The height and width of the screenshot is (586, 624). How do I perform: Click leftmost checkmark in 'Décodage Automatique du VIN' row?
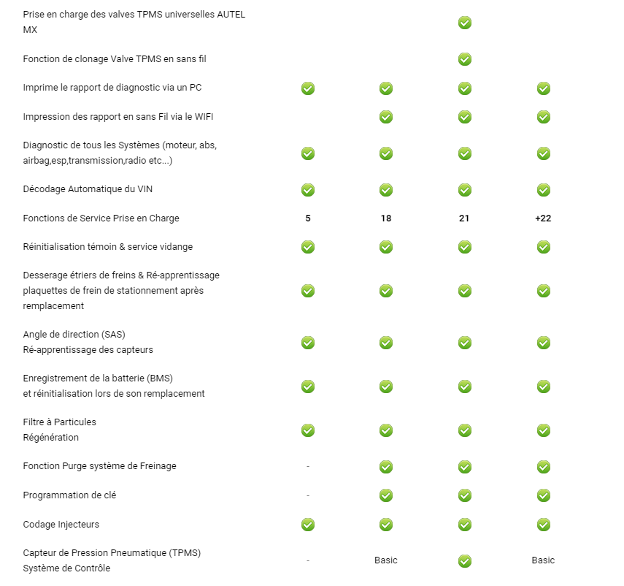(308, 190)
